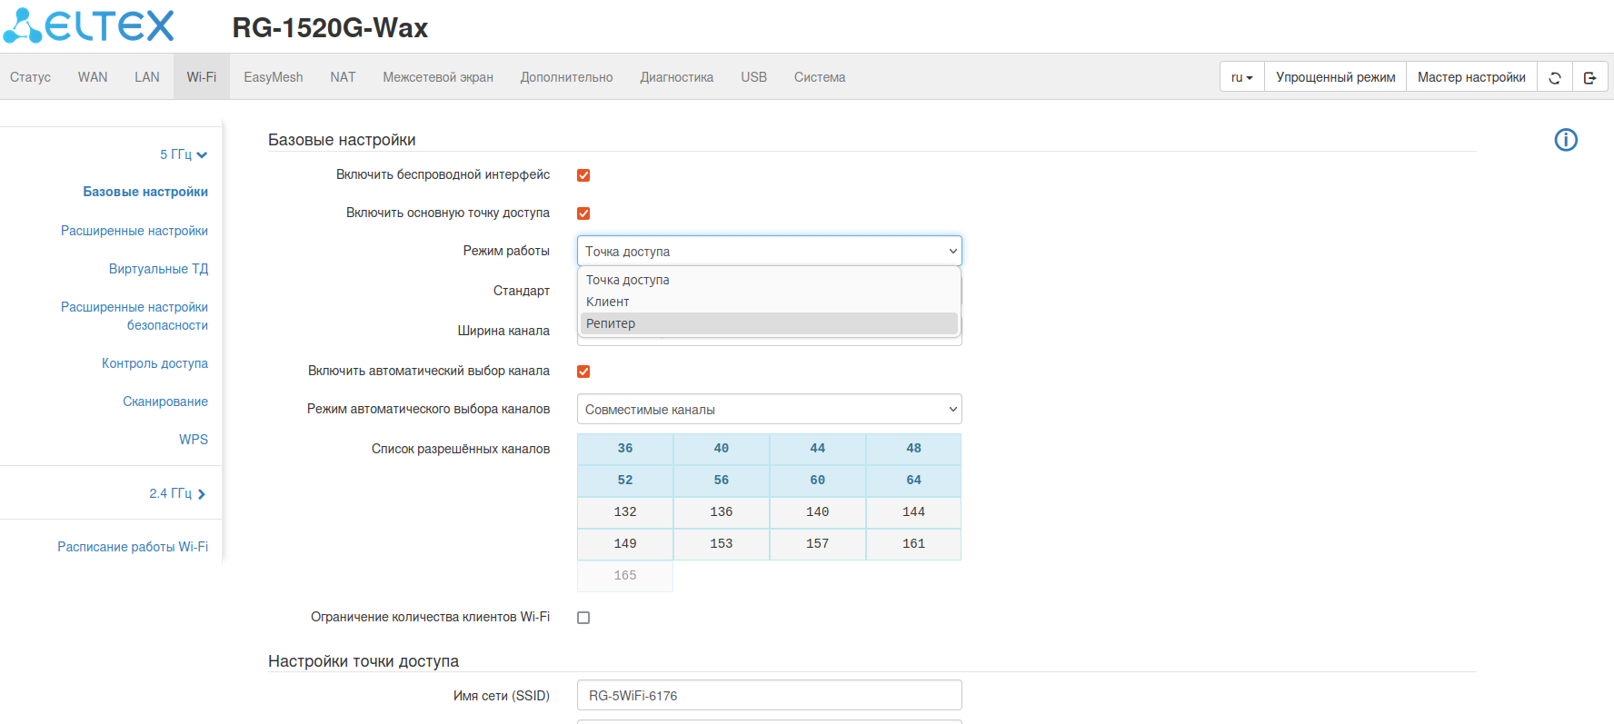The image size is (1614, 724).
Task: Open Совместимые каналы dropdown
Action: click(769, 410)
